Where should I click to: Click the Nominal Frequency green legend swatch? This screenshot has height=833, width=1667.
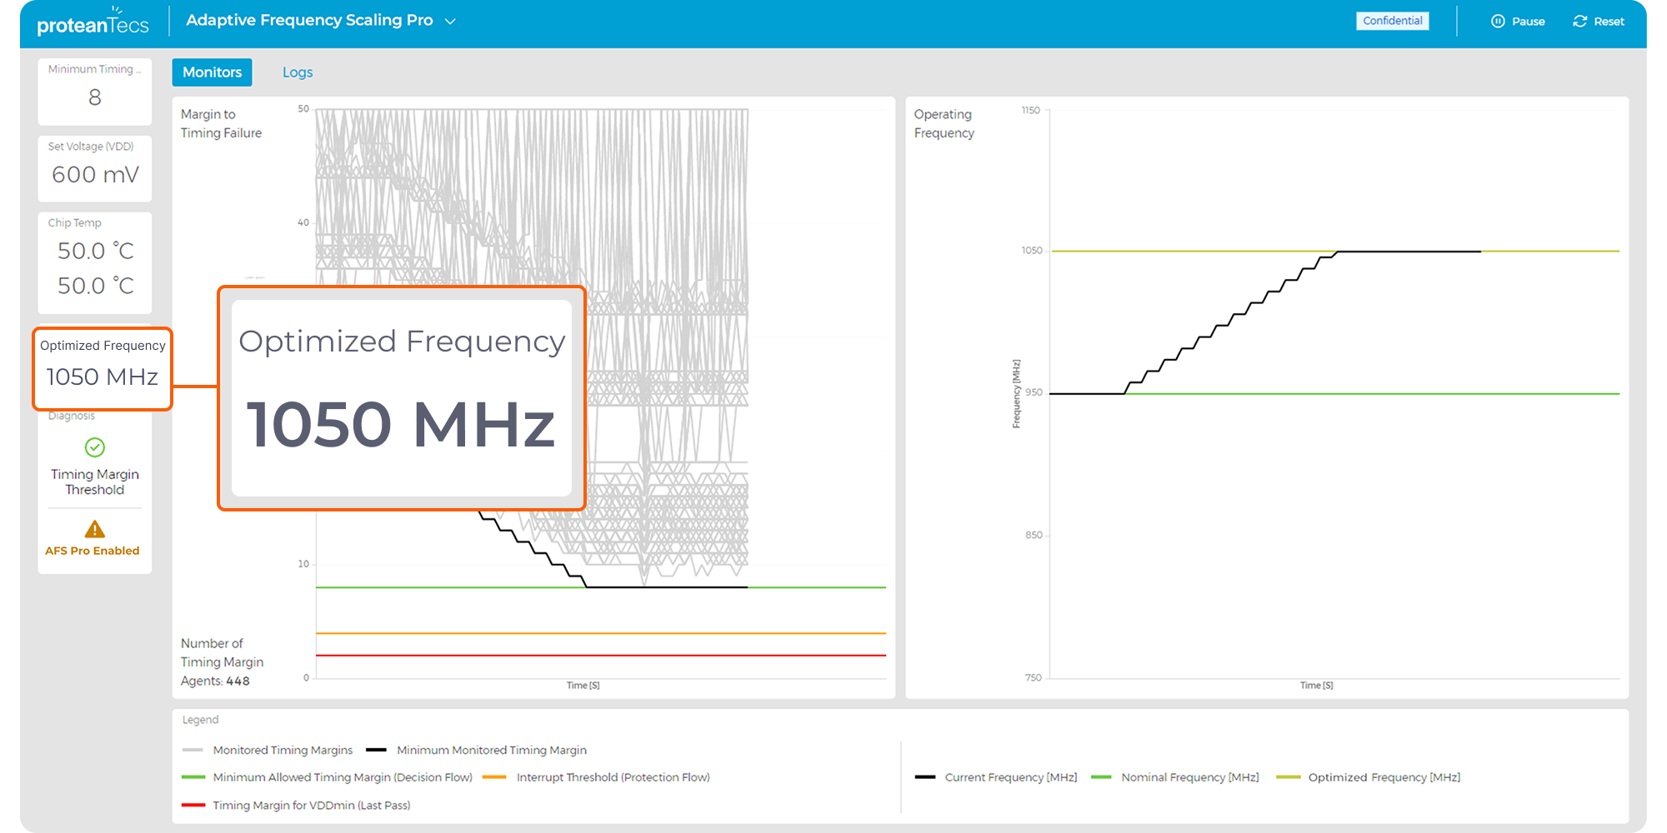click(x=1100, y=777)
